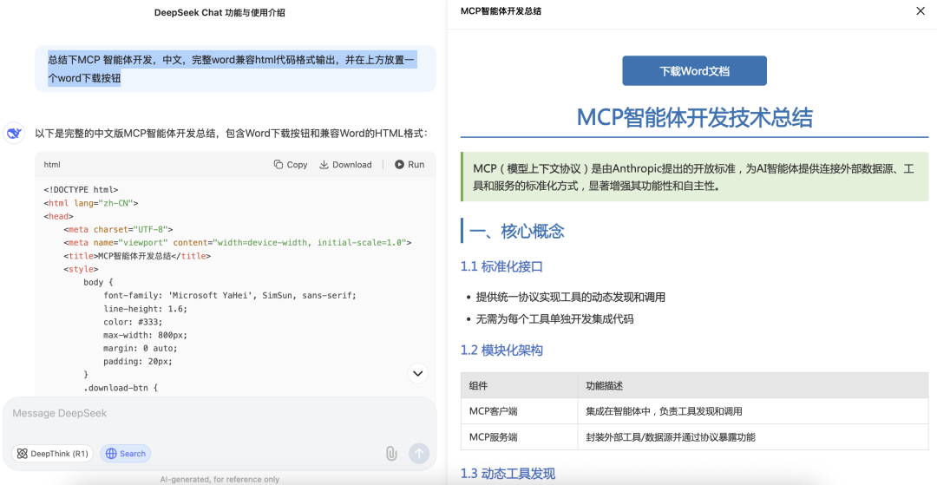The image size is (937, 485).
Task: Click the 下载Word文档 button
Action: [x=694, y=71]
